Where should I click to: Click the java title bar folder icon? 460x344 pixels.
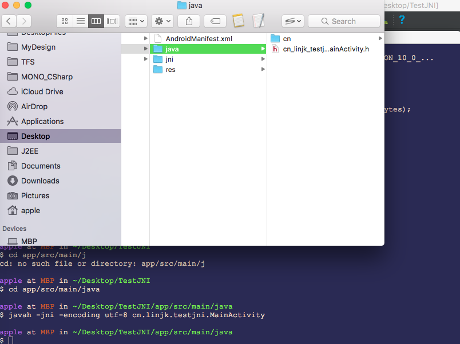(x=182, y=5)
